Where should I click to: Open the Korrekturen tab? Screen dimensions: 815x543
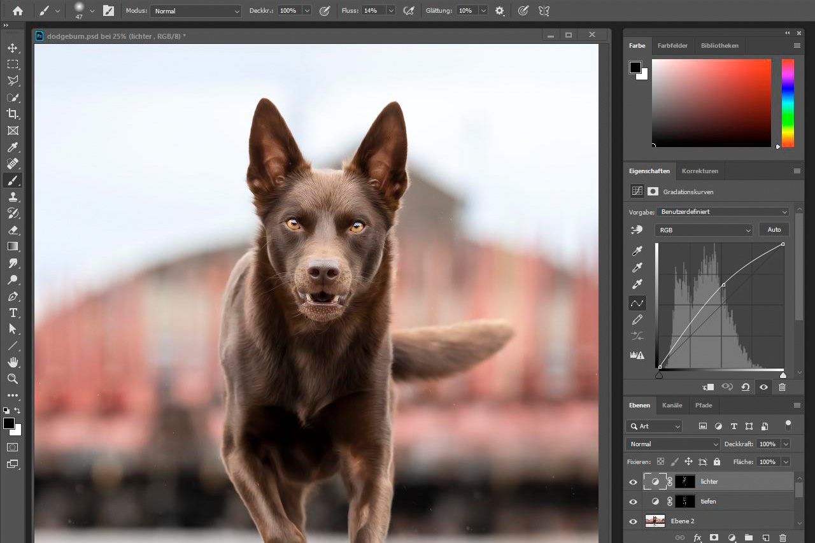pyautogui.click(x=700, y=171)
